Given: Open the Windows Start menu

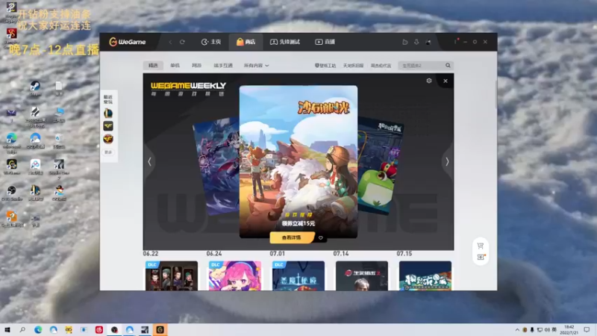Looking at the screenshot, I should click(x=7, y=330).
